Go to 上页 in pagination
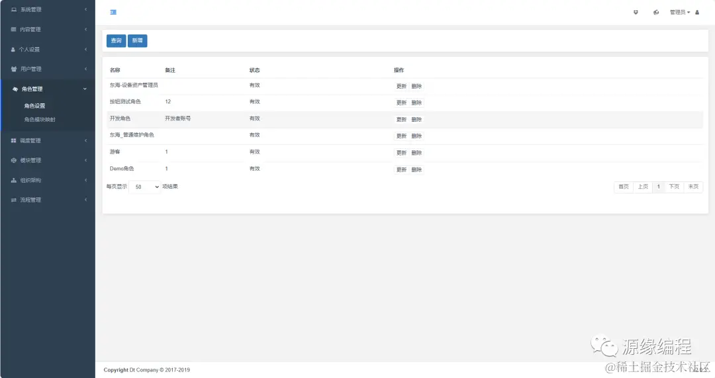The image size is (715, 378). click(x=642, y=187)
